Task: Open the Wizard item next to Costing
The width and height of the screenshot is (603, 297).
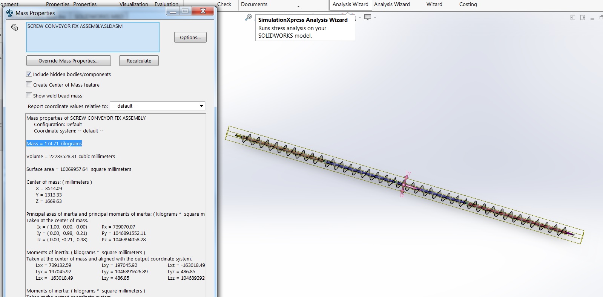Action: click(x=434, y=4)
